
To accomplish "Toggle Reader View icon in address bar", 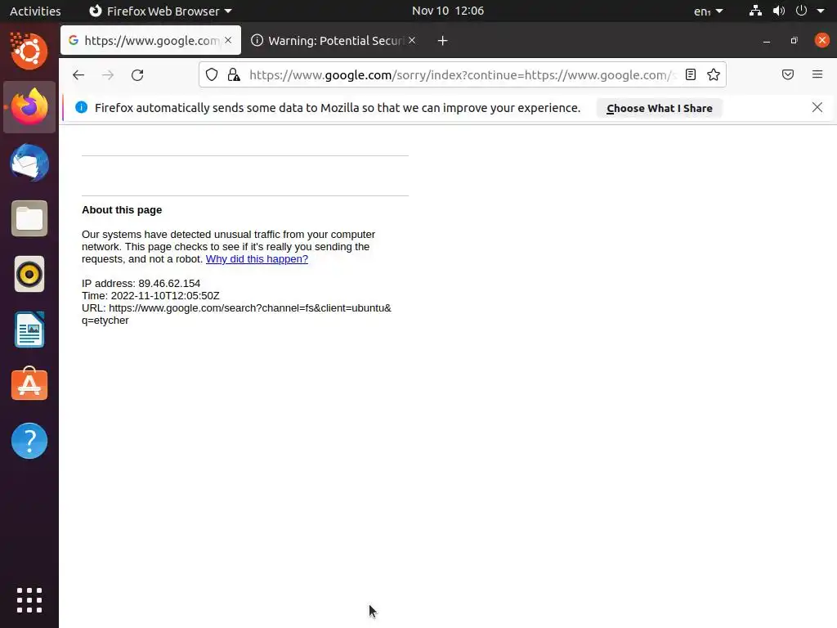I will click(690, 74).
